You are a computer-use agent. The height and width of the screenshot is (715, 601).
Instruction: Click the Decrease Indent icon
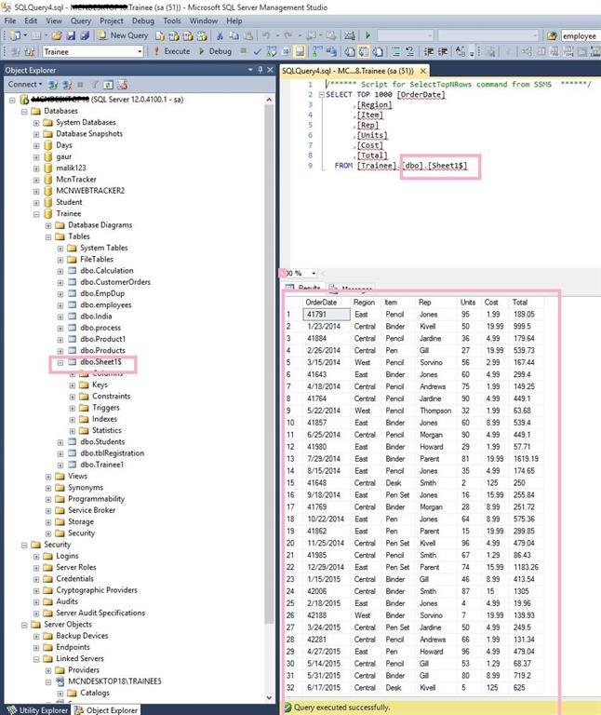click(428, 51)
